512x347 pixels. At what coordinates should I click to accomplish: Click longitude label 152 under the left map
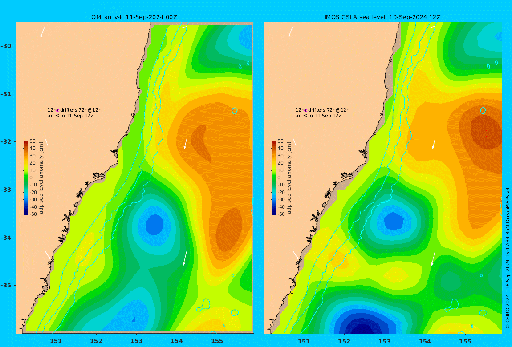96,341
